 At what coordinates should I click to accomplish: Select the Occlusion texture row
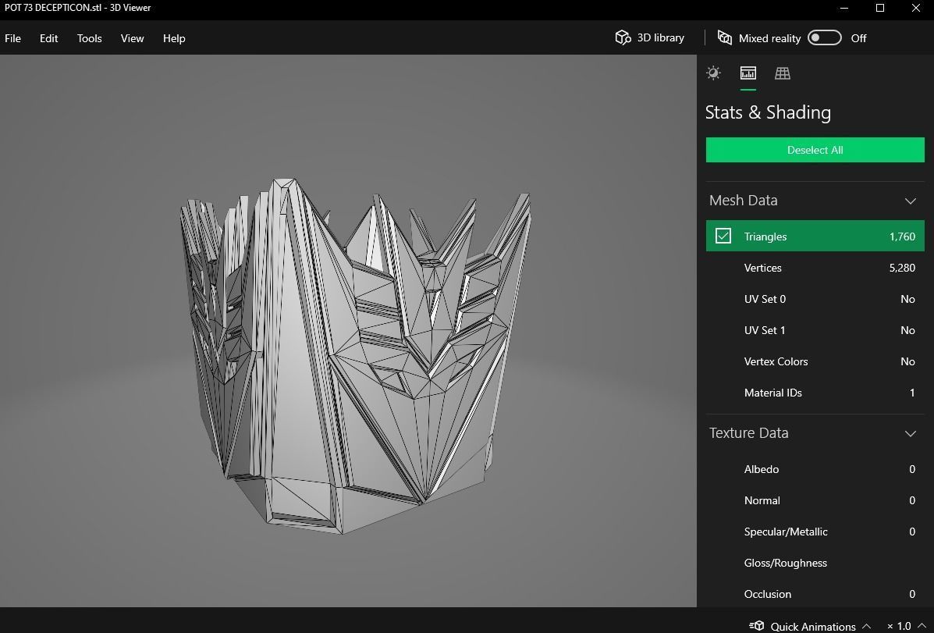point(815,594)
